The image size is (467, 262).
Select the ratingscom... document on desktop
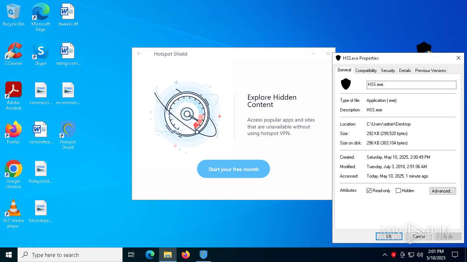(x=68, y=54)
